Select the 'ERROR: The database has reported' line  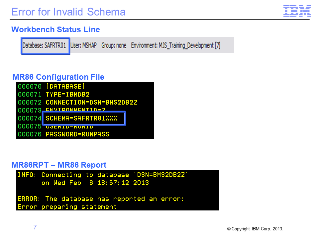tap(100, 199)
